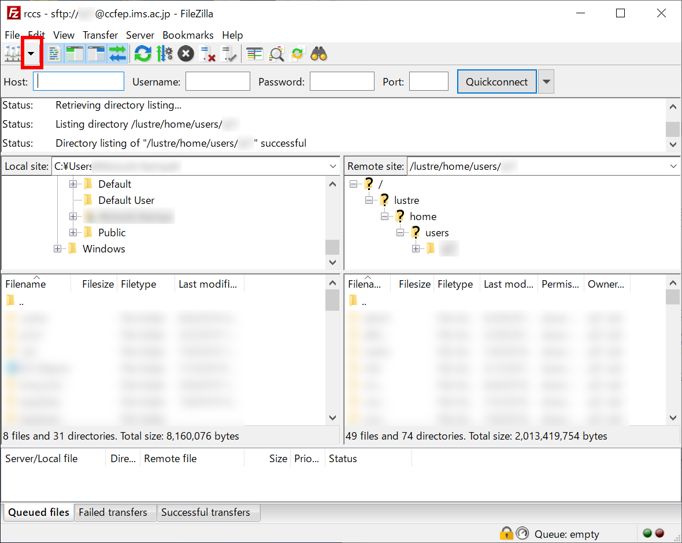Sort local files by Filetype column
Screen dimensions: 682x543
(x=146, y=284)
